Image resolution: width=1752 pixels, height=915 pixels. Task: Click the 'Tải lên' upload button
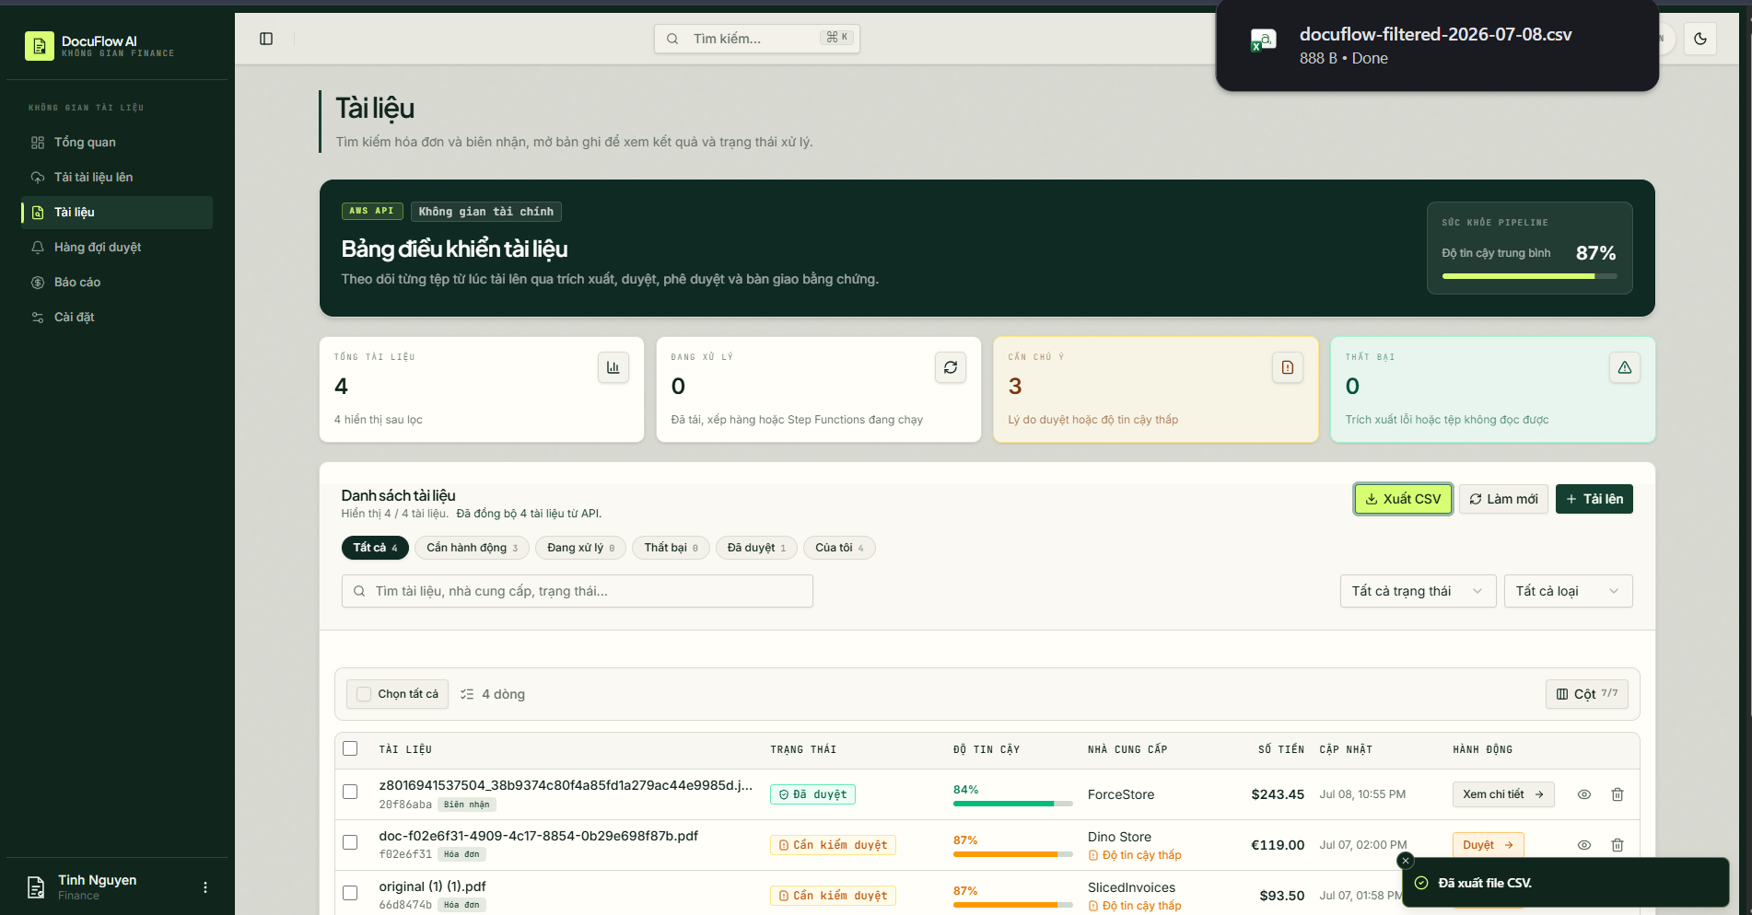click(x=1594, y=499)
